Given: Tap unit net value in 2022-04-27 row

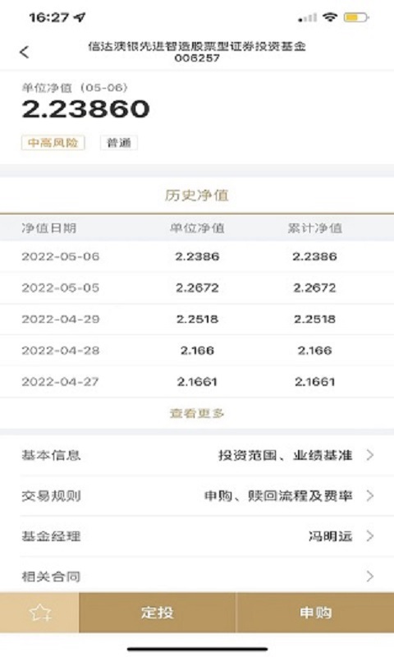Looking at the screenshot, I should (197, 382).
